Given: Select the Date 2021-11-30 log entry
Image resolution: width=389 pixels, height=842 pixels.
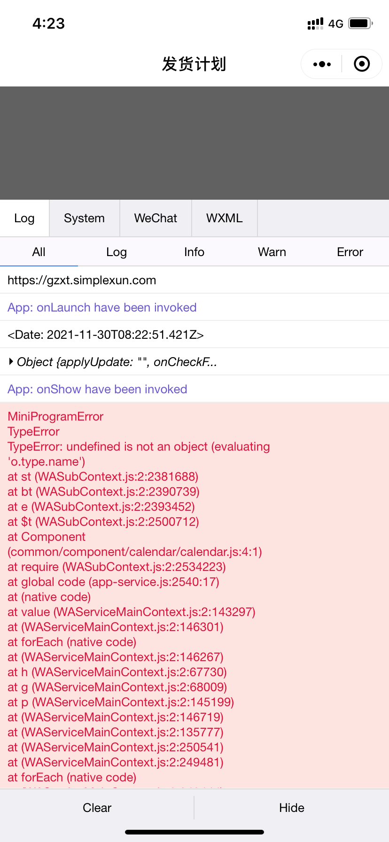Looking at the screenshot, I should coord(194,335).
